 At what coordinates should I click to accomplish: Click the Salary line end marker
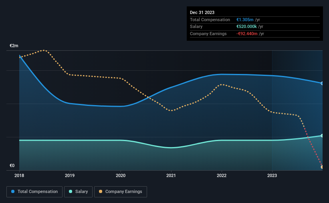(322, 135)
